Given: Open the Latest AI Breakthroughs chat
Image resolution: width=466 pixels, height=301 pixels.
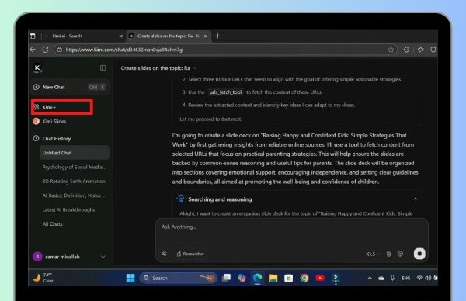Looking at the screenshot, I should (x=68, y=209).
